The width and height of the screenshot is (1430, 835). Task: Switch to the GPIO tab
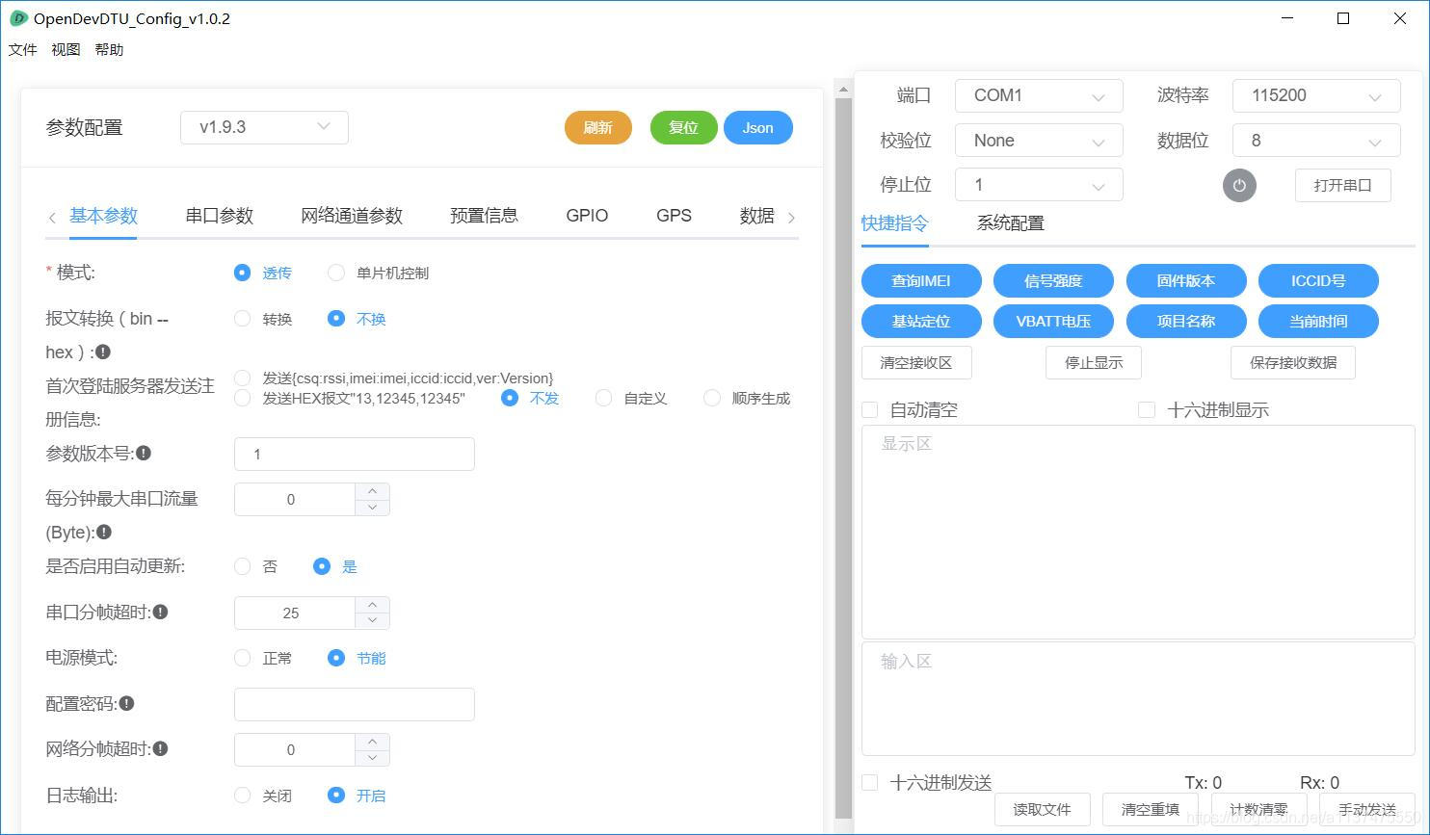coord(587,216)
